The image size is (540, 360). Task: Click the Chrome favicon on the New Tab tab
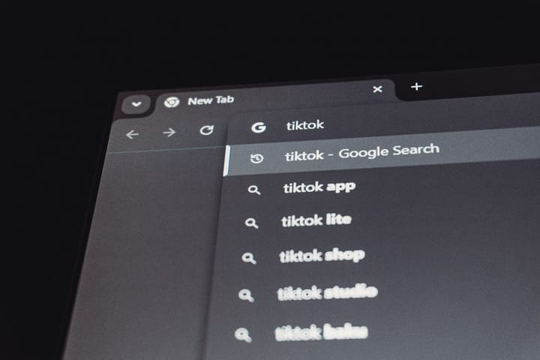pos(172,102)
